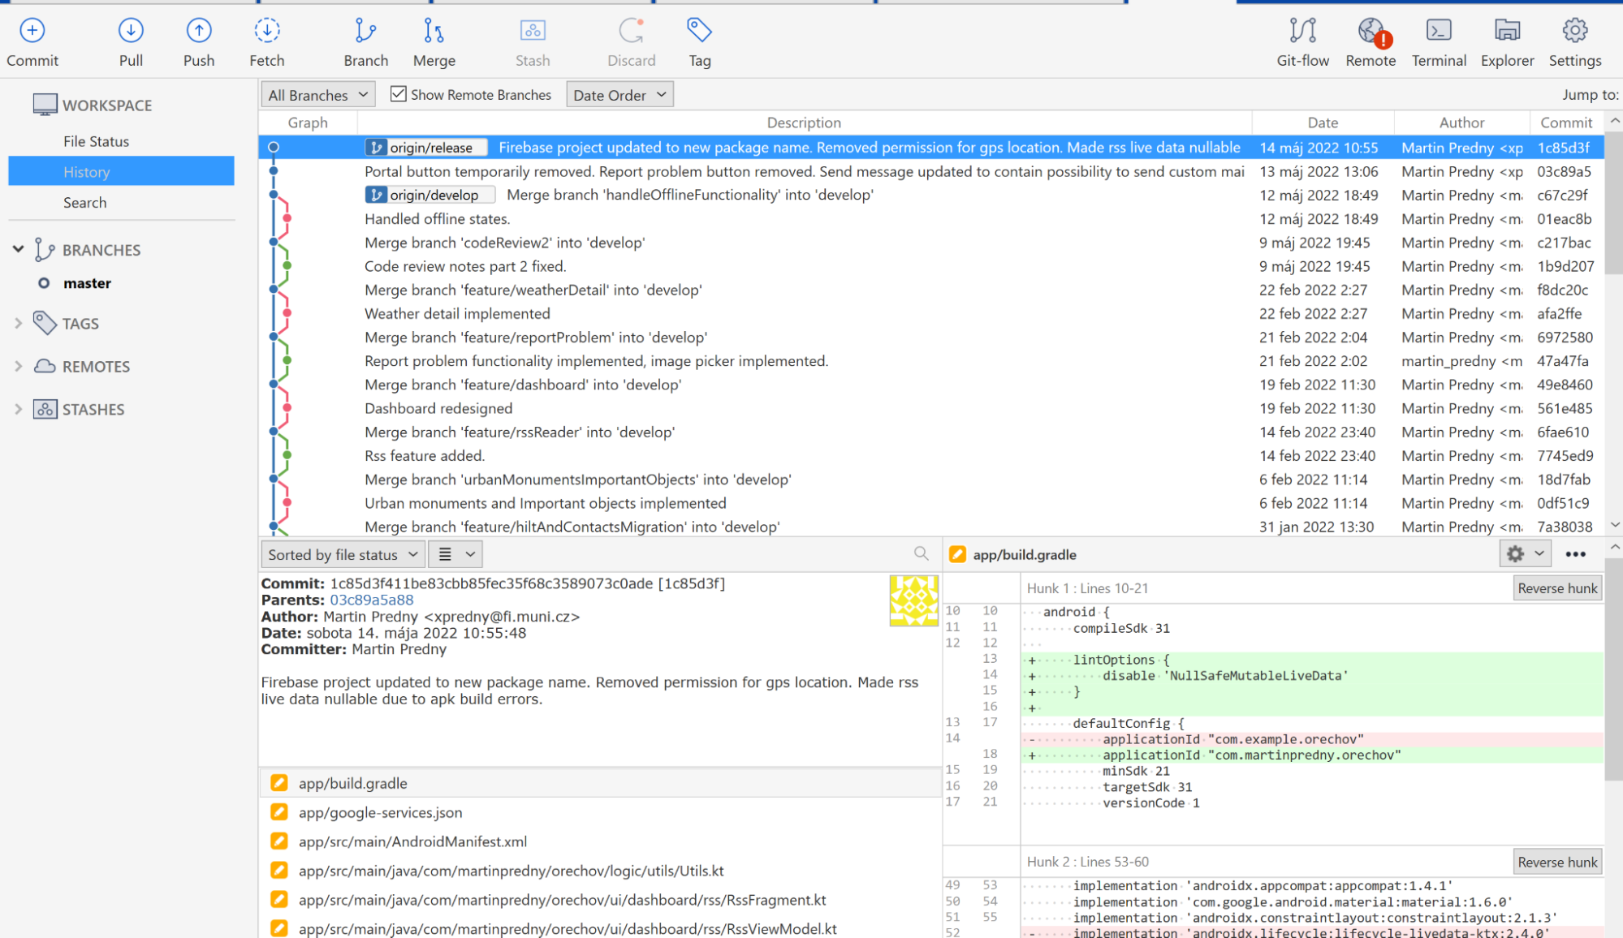Expand the TAGS section
This screenshot has width=1623, height=938.
pos(18,323)
